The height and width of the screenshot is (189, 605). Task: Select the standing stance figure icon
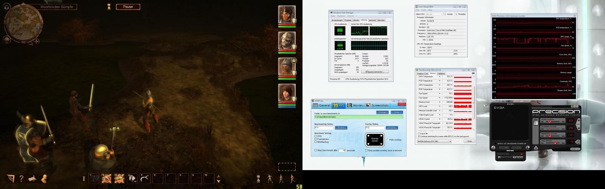click(269, 178)
